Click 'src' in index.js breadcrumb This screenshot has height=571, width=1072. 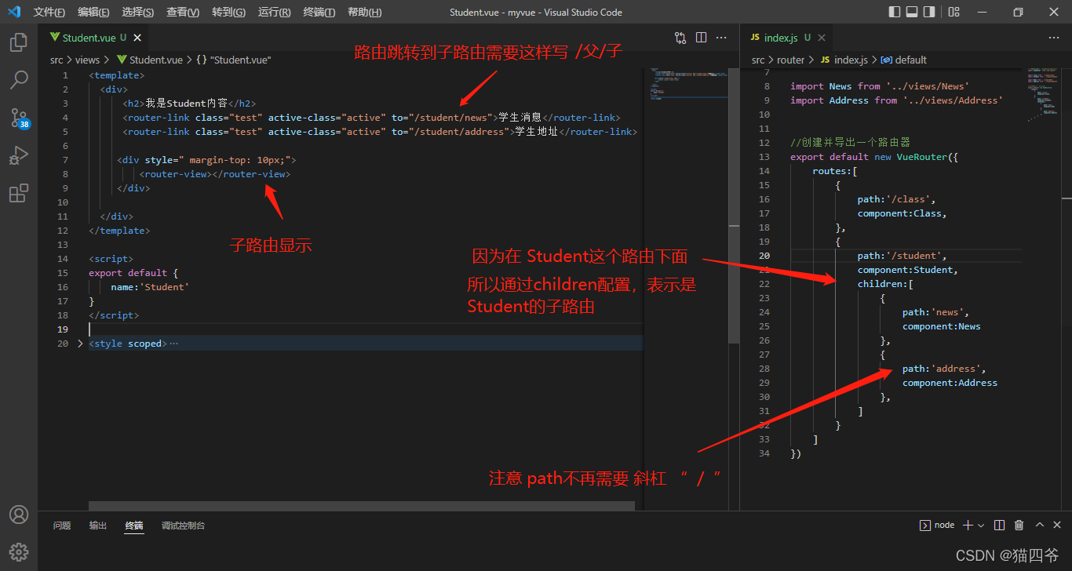tap(758, 60)
